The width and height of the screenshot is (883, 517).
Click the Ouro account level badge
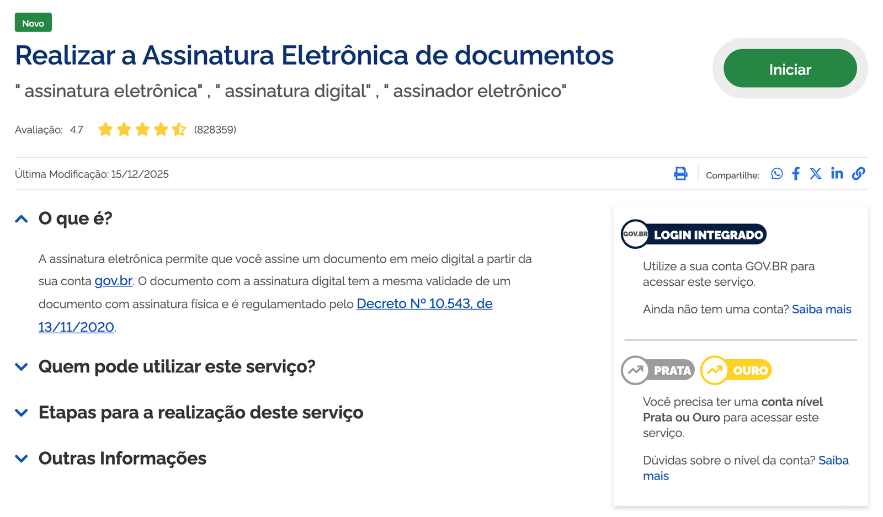pyautogui.click(x=736, y=370)
